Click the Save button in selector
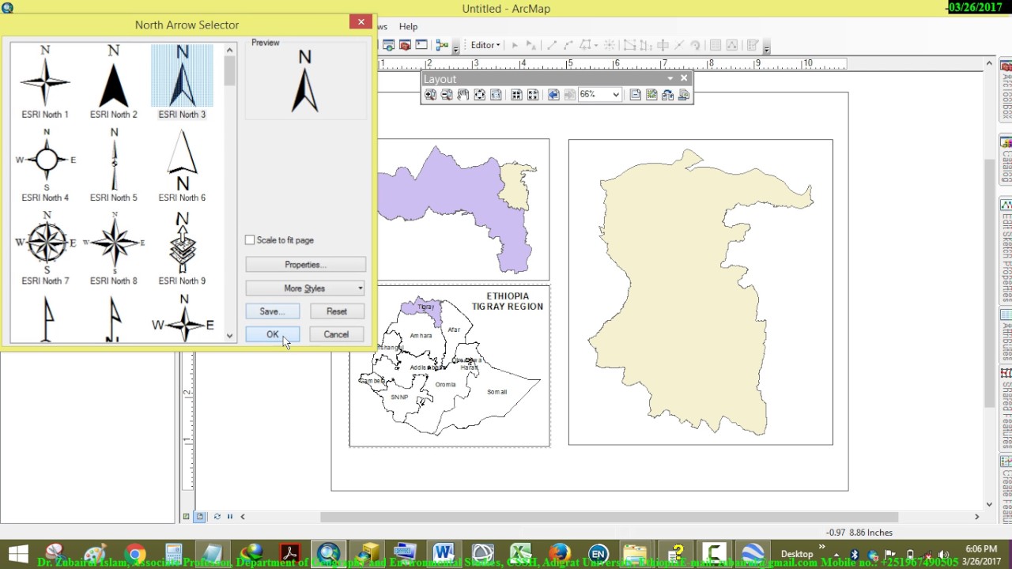Viewport: 1012px width, 569px height. [x=272, y=311]
